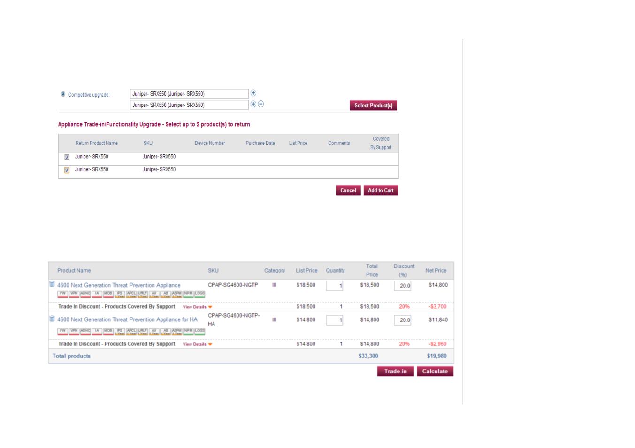
Task: Click APCL blade icon under CPAP-SG4600-NGTP appliance
Action: click(131, 294)
